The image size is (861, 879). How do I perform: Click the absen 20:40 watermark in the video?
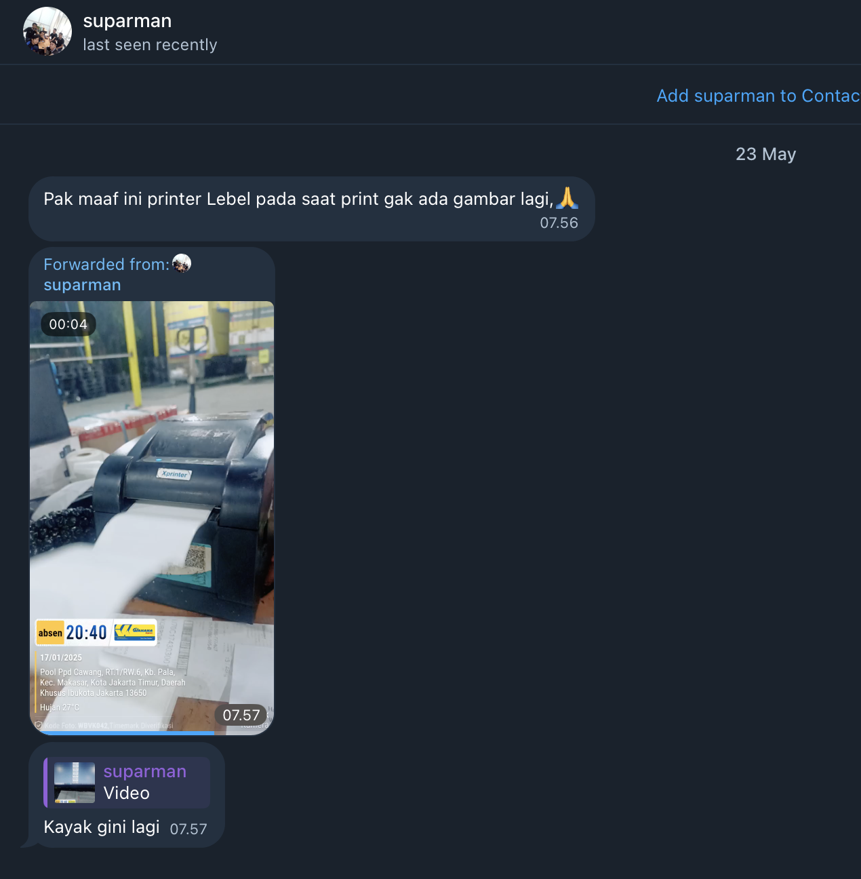click(x=96, y=632)
